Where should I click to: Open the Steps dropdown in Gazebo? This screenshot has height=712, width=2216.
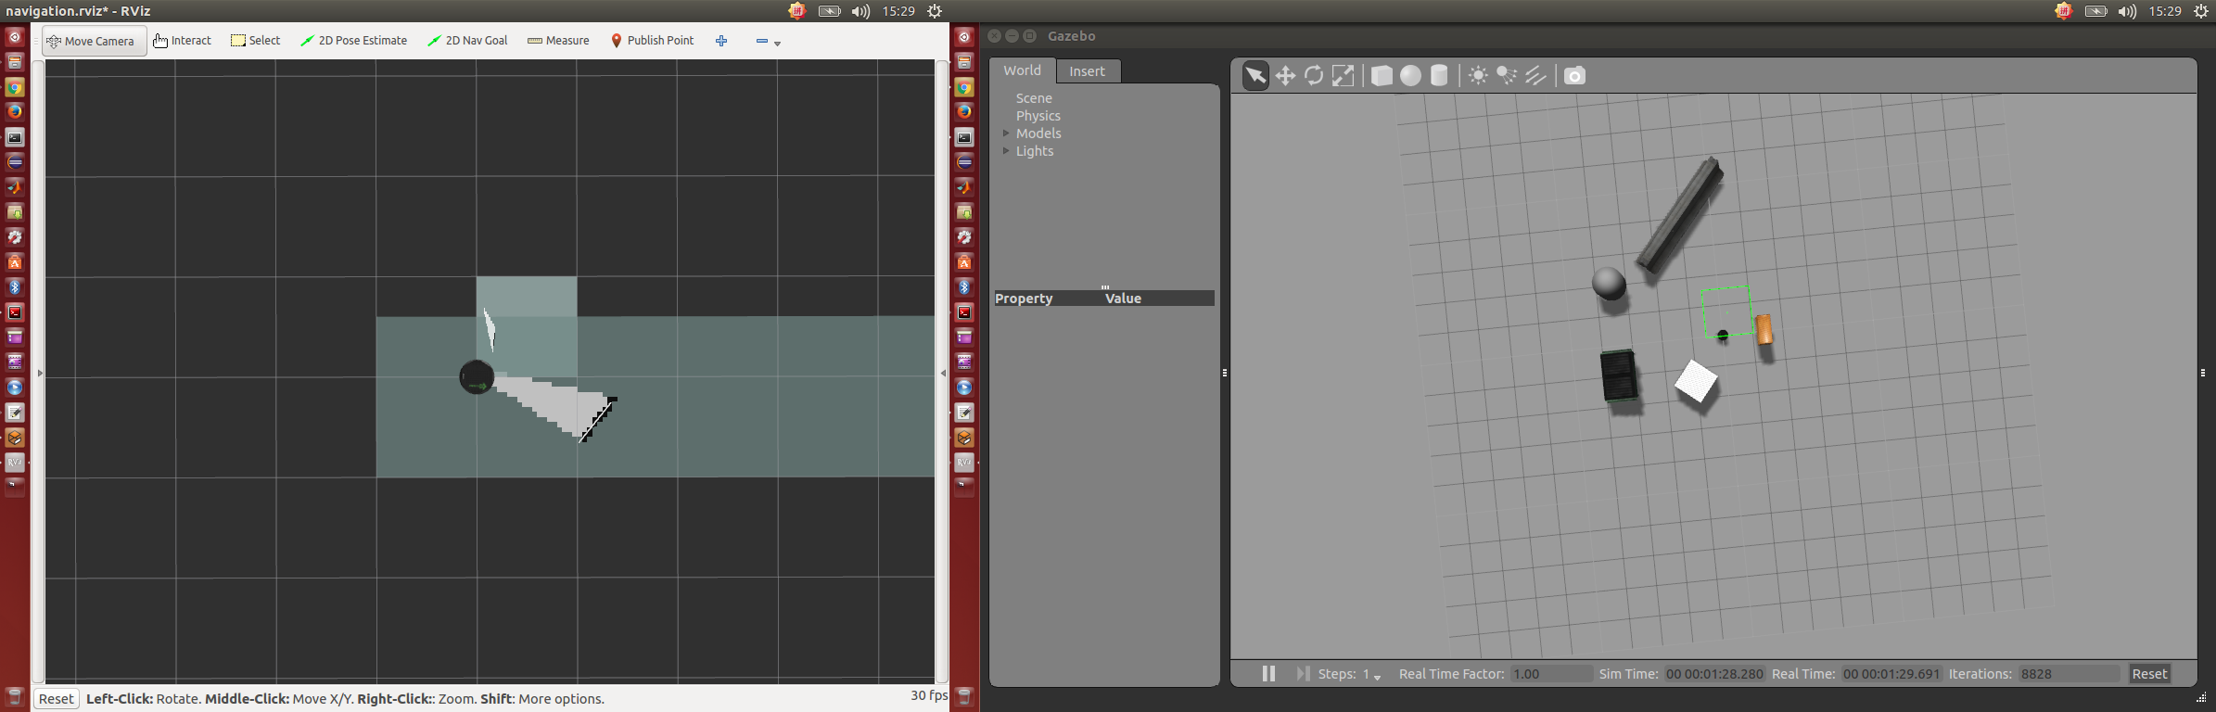(x=1376, y=676)
